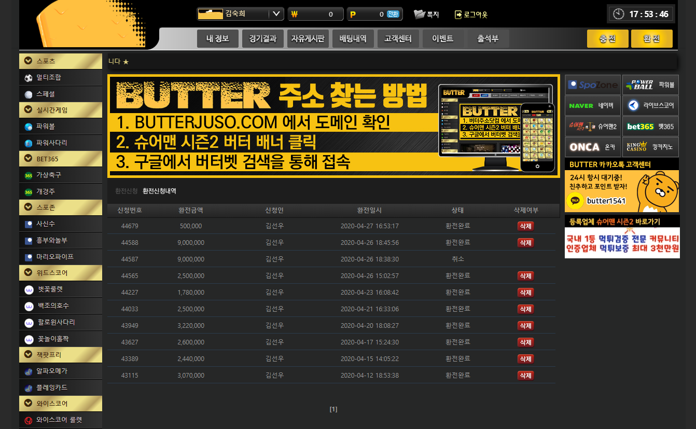The image size is (696, 429).
Task: Collapse the 스포츠 sidebar section
Action: coord(29,61)
